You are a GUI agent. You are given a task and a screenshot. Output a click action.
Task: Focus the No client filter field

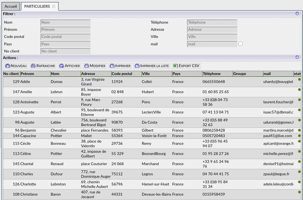(x=66, y=51)
